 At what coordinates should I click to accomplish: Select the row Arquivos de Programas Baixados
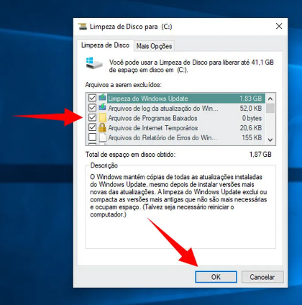click(152, 118)
